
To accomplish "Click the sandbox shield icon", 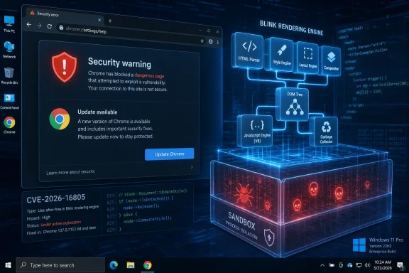I will tap(269, 237).
